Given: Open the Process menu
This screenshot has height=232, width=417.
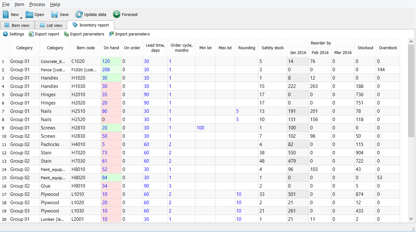Looking at the screenshot, I should tap(37, 4).
